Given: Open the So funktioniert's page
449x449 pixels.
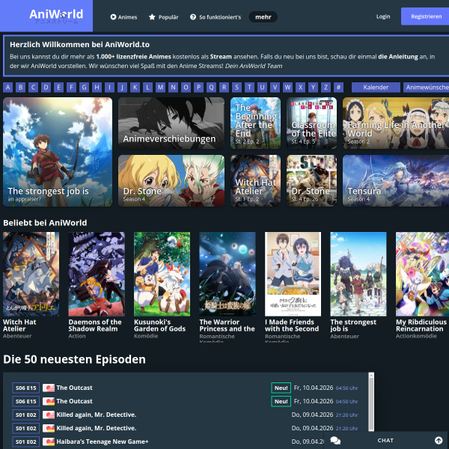Looking at the screenshot, I should click(x=216, y=17).
